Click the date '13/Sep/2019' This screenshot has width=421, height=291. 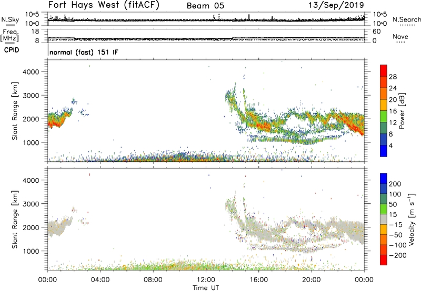[x=336, y=5]
